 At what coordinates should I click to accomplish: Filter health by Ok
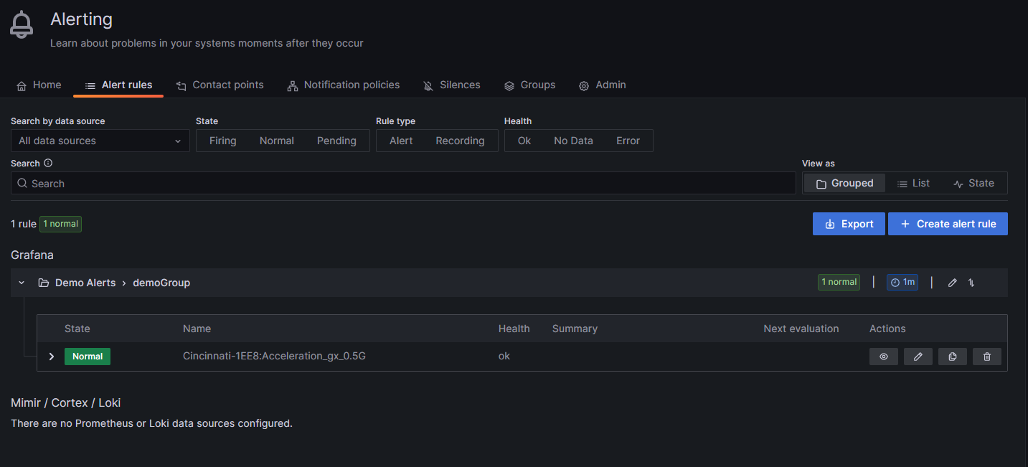tap(524, 141)
